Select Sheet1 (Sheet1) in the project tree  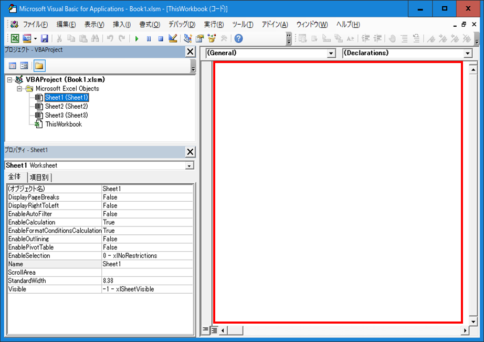pyautogui.click(x=67, y=98)
